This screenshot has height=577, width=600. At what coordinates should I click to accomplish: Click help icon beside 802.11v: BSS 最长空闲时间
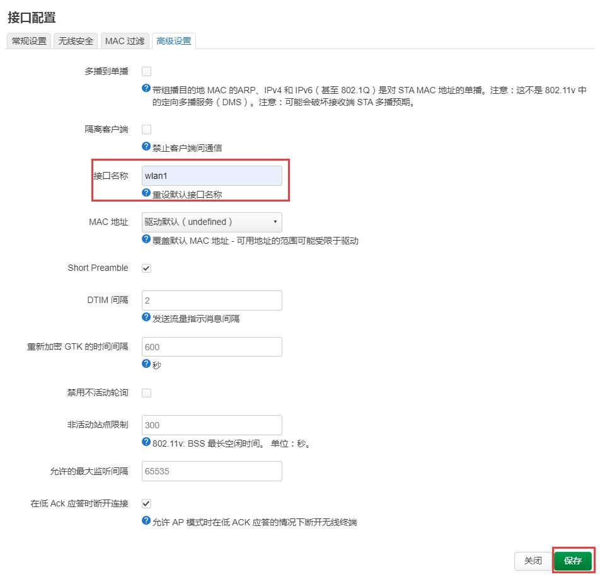click(x=146, y=442)
